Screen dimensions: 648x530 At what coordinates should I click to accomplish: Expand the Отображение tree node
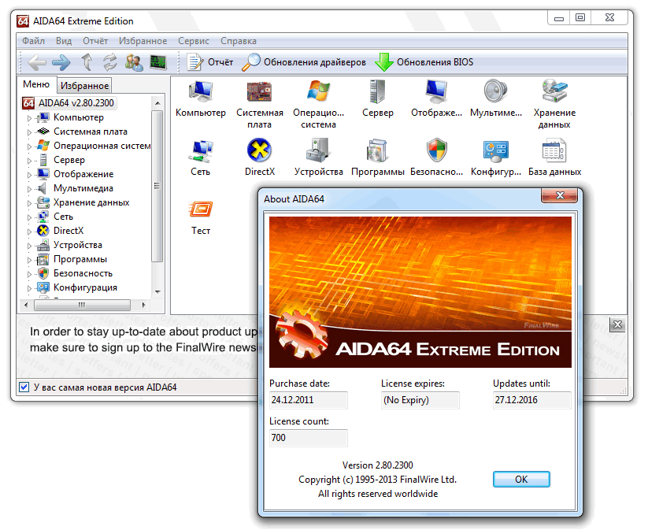point(29,175)
